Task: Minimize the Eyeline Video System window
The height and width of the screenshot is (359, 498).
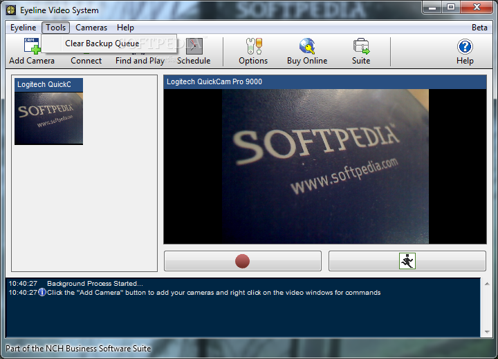Action: [432, 8]
